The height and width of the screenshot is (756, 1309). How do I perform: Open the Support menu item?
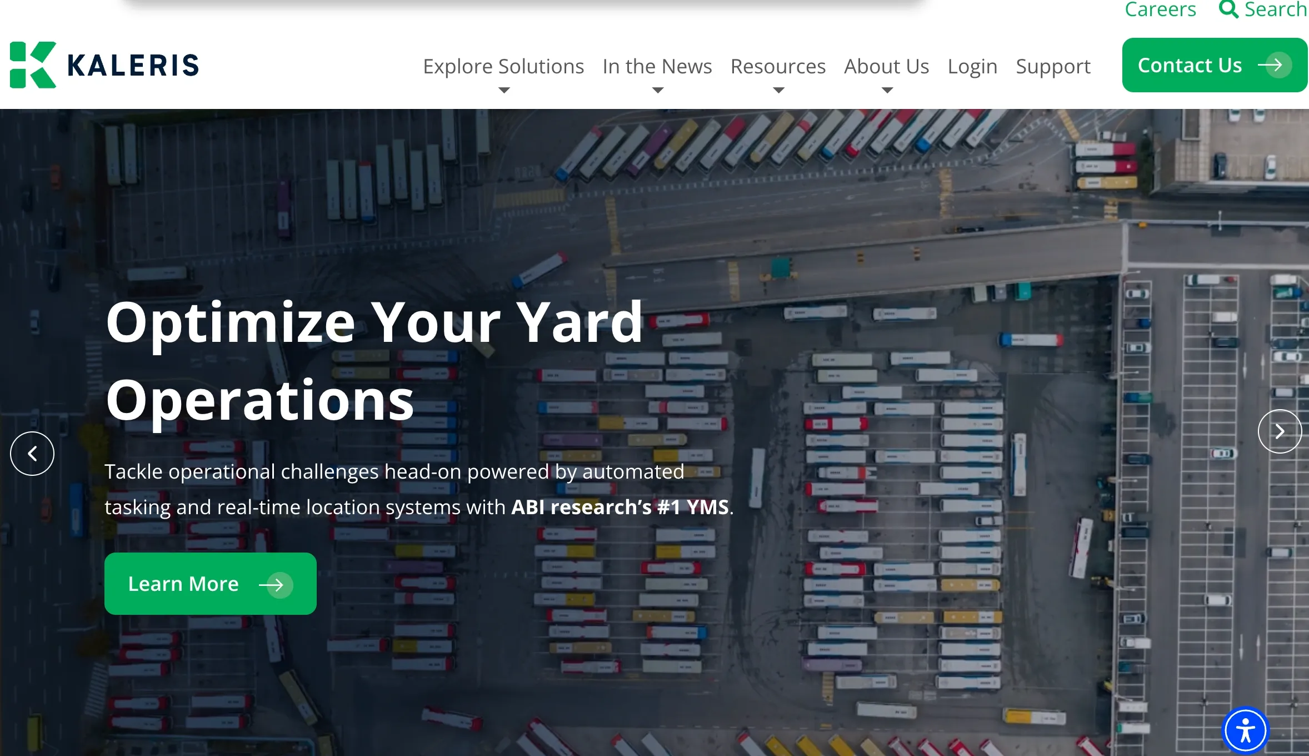coord(1053,67)
